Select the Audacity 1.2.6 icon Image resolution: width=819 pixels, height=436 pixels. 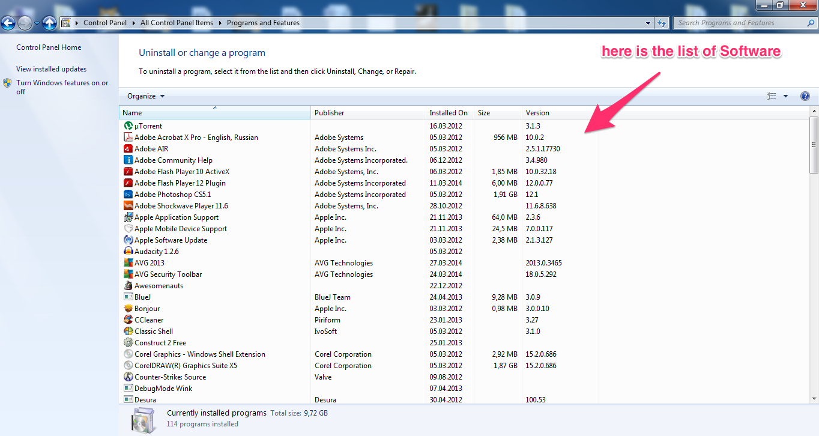(x=128, y=252)
